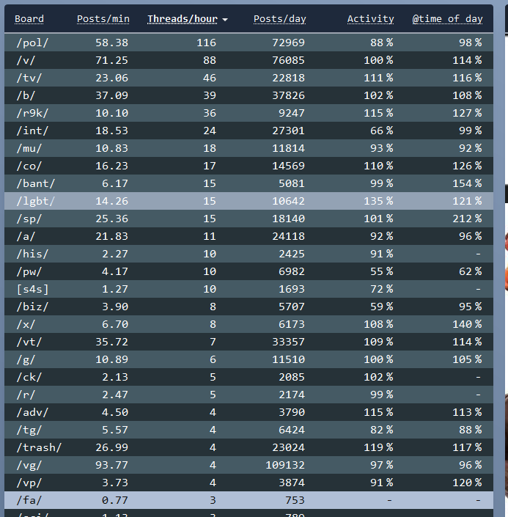Click posts/min value 58.38
Viewport: 508px width, 517px height.
click(111, 43)
